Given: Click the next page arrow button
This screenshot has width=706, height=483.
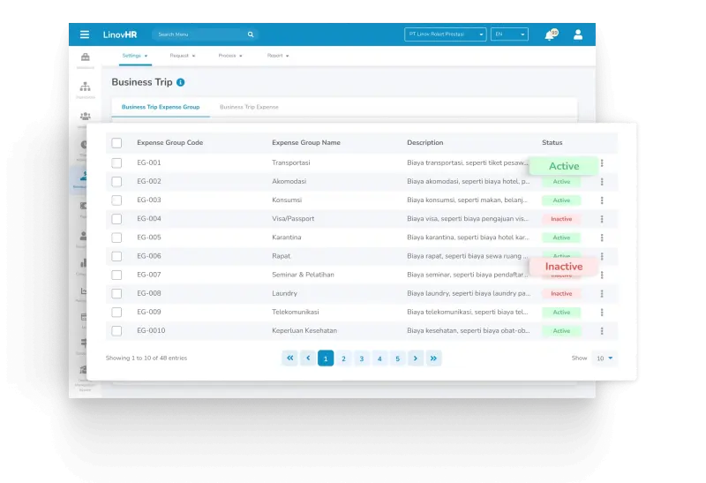Looking at the screenshot, I should point(416,358).
